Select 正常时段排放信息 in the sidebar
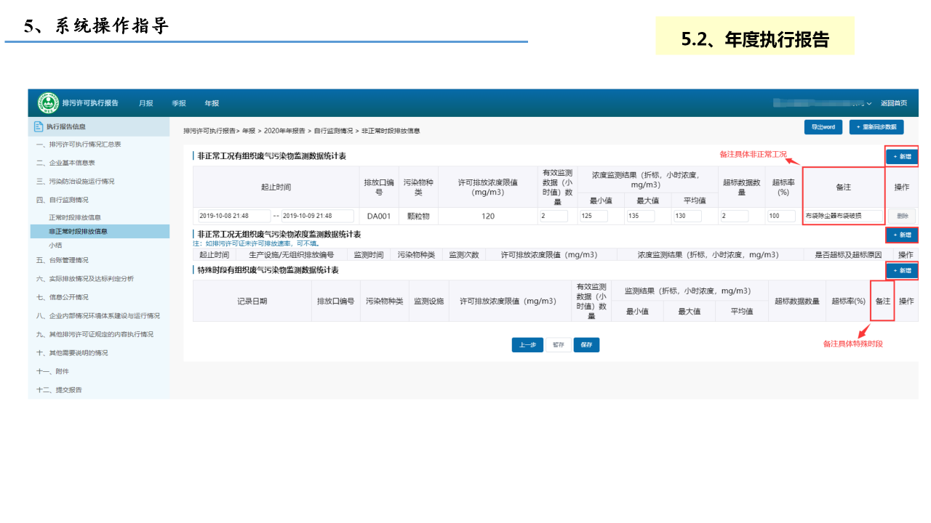Screen dimensions: 931x523 (75, 217)
